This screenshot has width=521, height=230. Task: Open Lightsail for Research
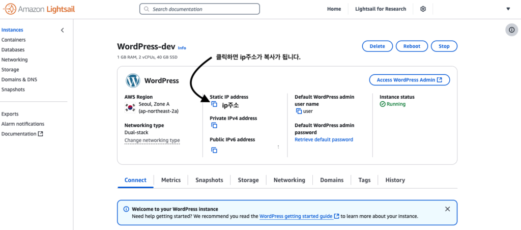click(x=381, y=9)
